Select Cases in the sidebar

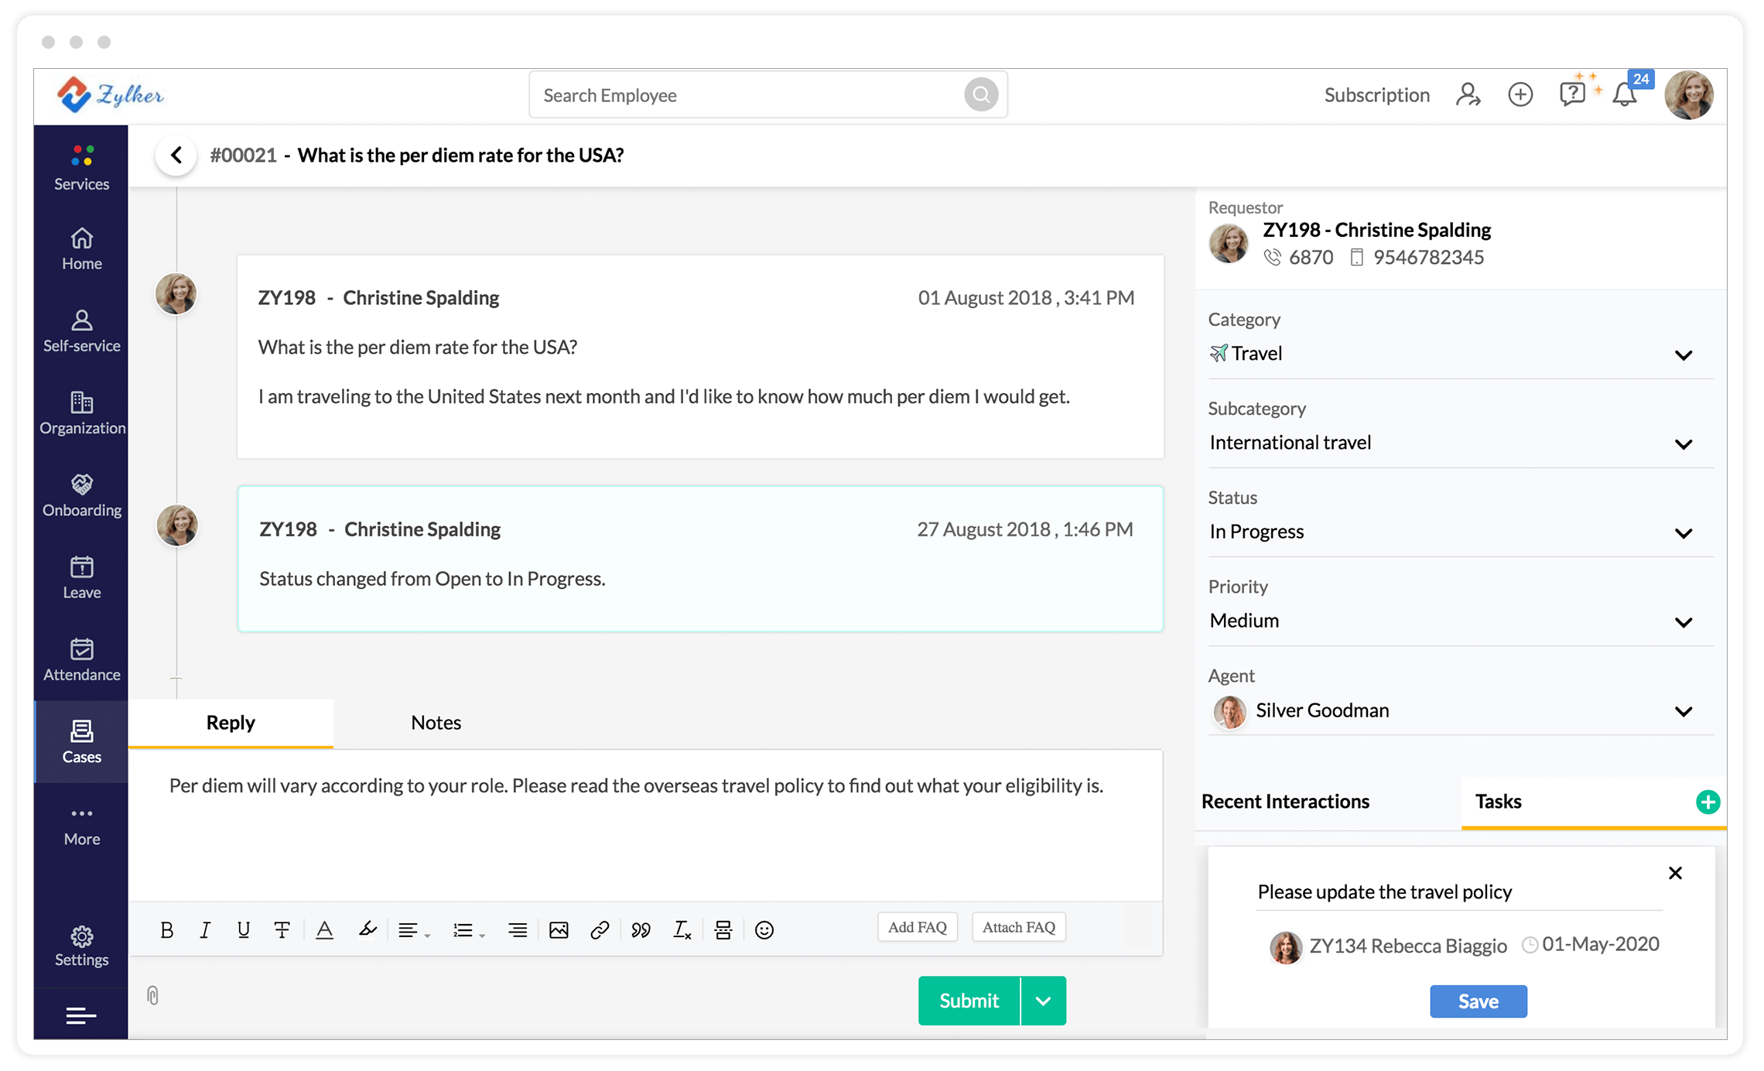[81, 741]
